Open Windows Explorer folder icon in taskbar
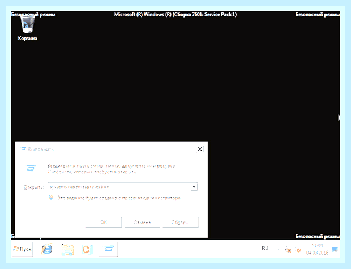The width and height of the screenshot is (351, 269). click(x=67, y=250)
